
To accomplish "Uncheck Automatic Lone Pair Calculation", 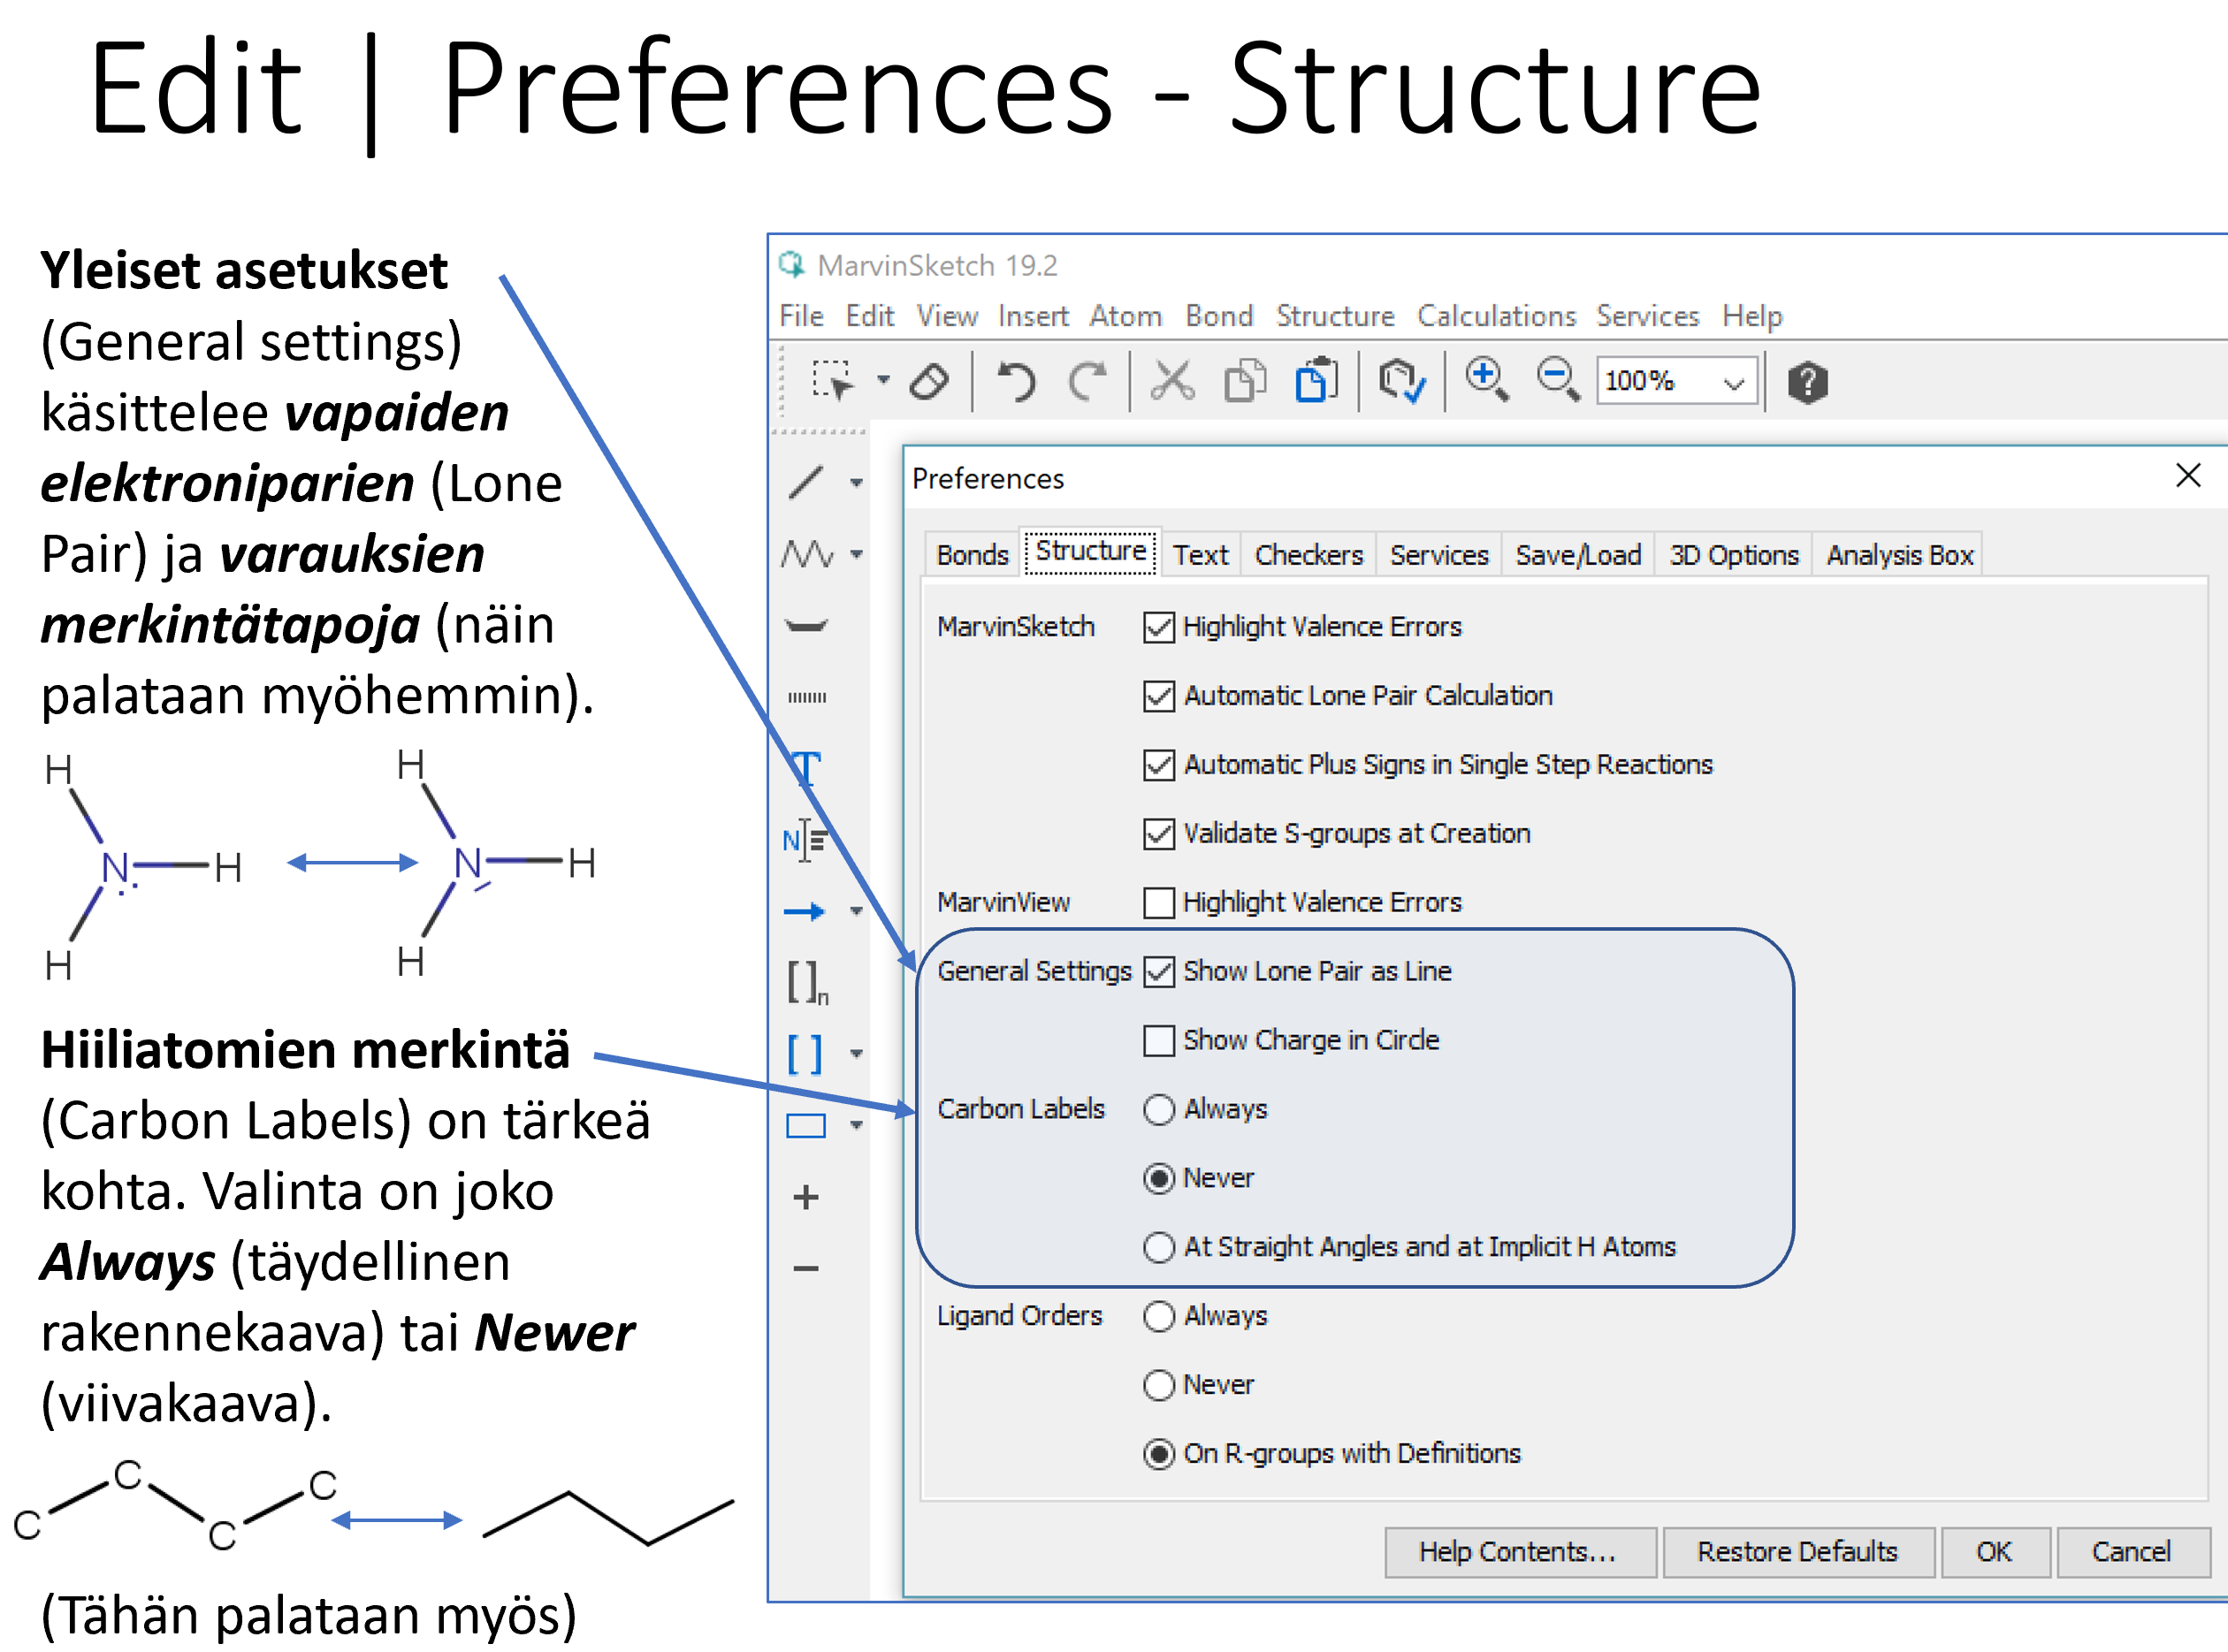I will point(1158,696).
